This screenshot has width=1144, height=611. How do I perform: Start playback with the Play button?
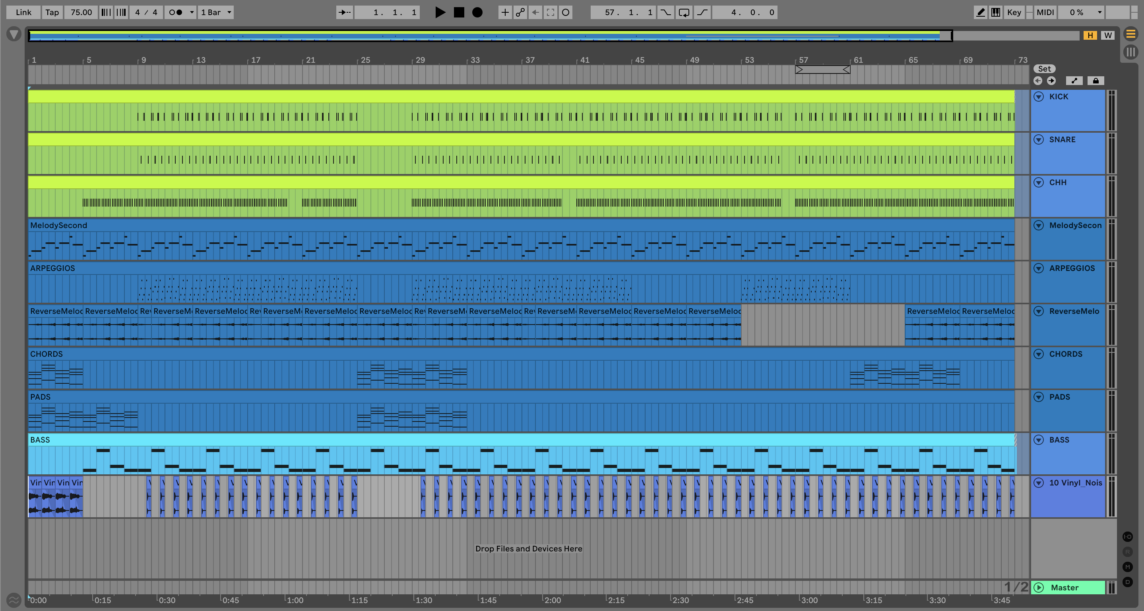440,12
